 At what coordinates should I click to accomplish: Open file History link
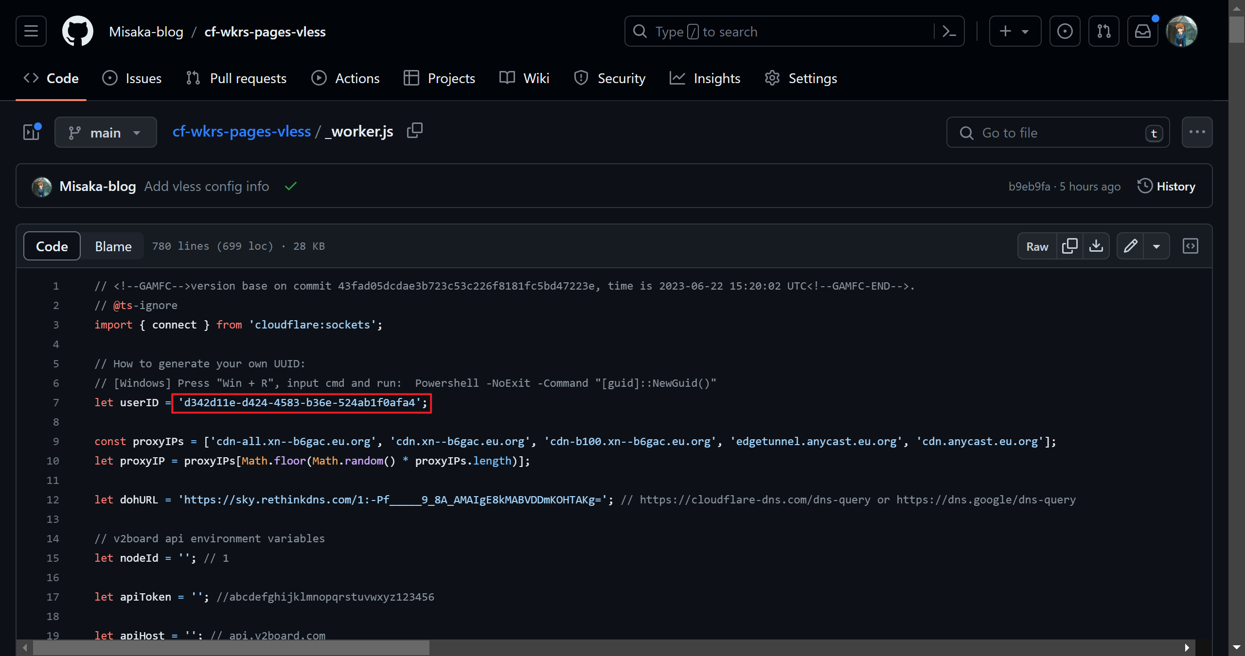1166,186
